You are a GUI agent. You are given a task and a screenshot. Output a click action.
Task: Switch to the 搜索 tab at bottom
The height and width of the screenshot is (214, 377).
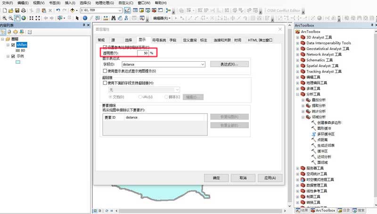[x=359, y=210]
